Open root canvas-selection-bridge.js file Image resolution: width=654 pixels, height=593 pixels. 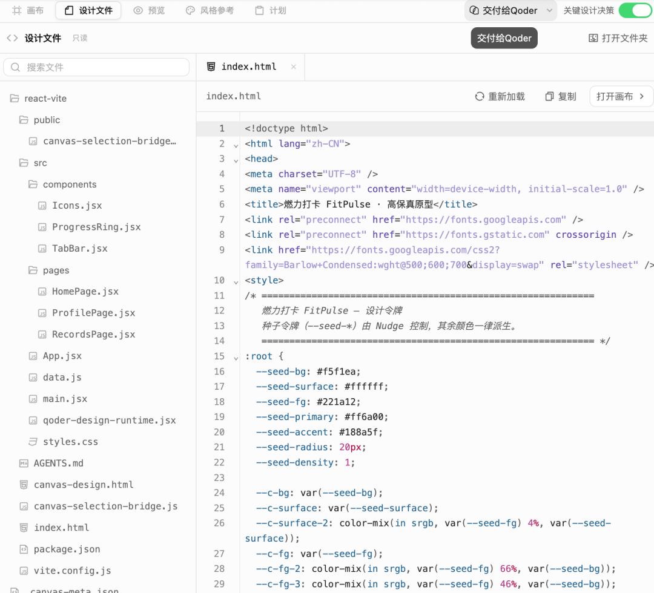99,506
